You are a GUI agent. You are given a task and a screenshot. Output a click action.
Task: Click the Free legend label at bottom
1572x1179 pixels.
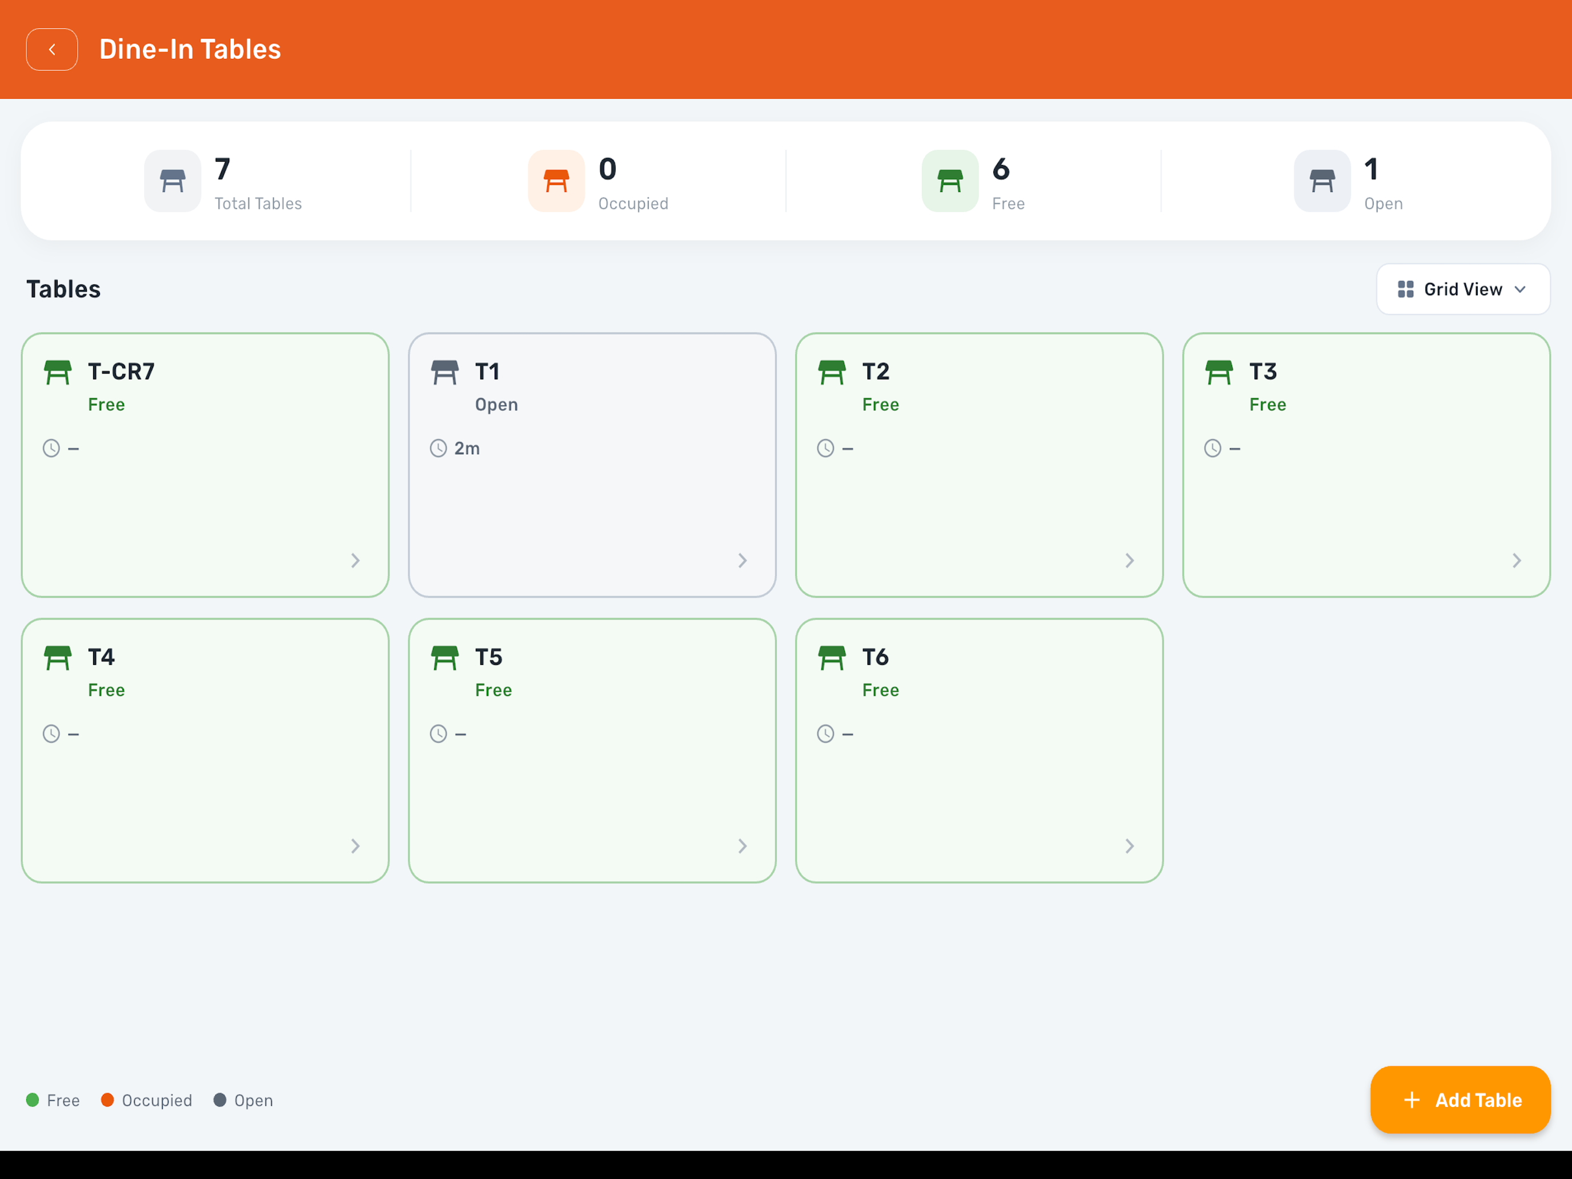tap(63, 1101)
